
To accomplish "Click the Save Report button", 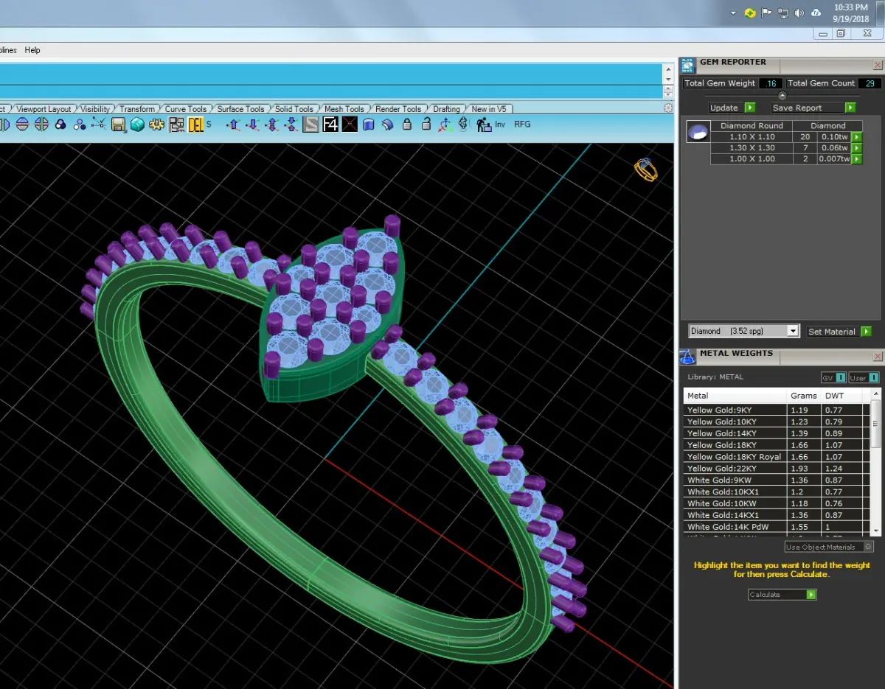I will tap(813, 108).
